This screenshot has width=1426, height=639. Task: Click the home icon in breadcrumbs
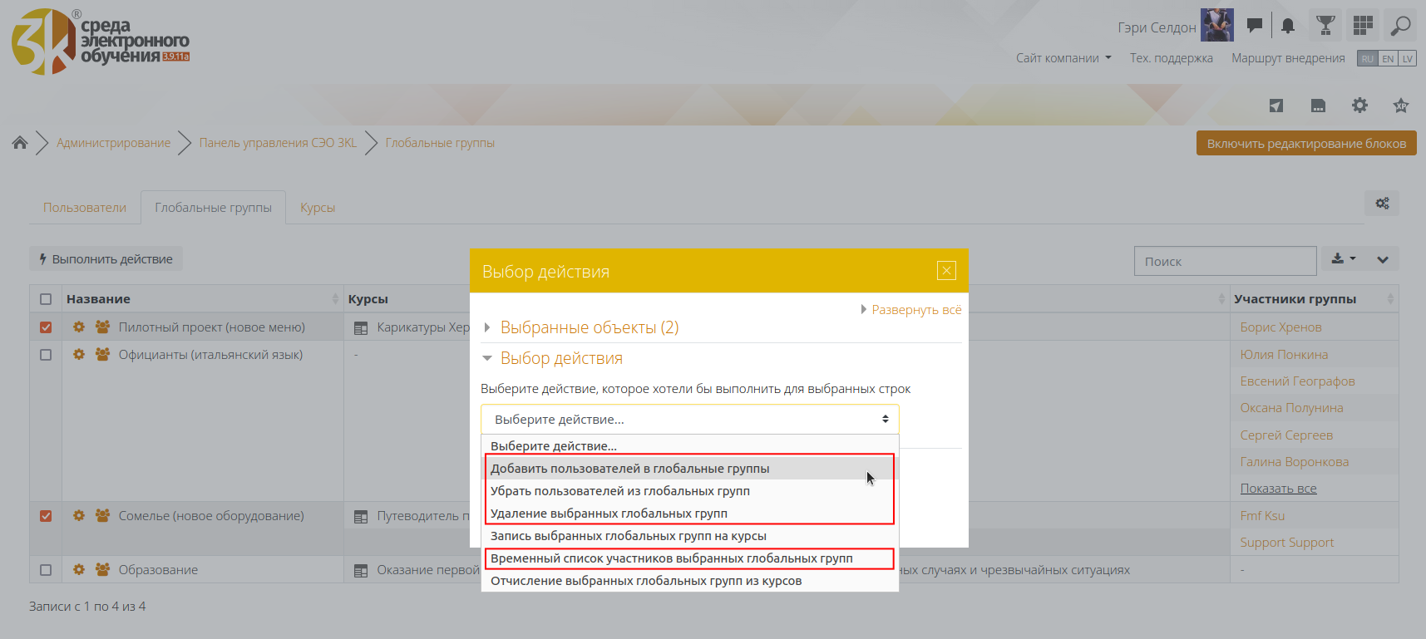(20, 143)
